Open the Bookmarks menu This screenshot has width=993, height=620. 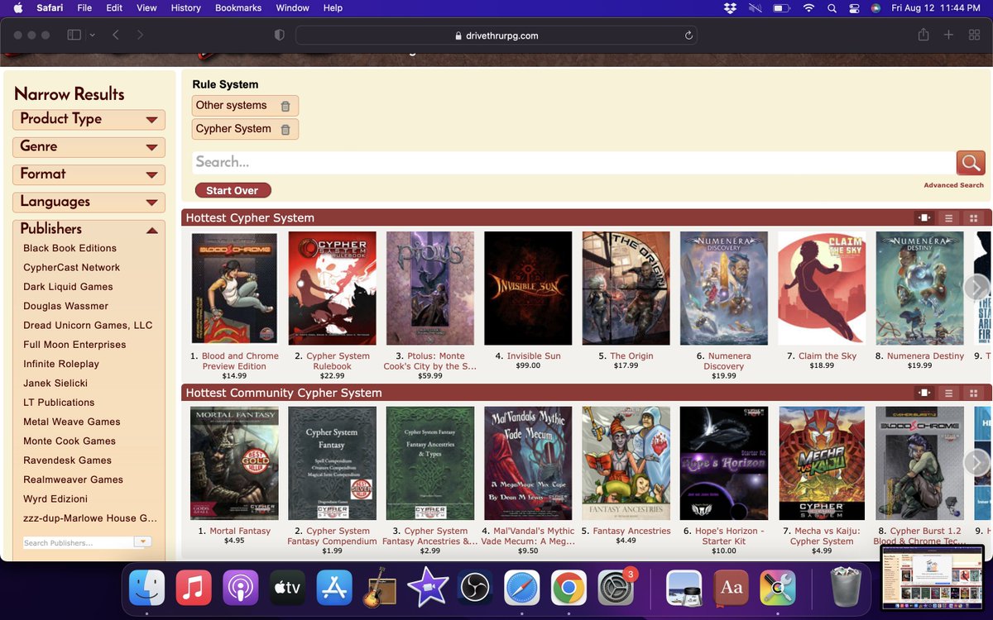(x=238, y=8)
